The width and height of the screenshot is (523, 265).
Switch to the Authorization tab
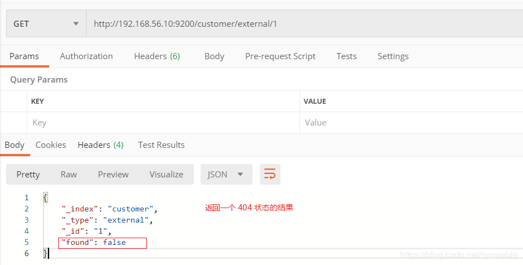coord(87,56)
